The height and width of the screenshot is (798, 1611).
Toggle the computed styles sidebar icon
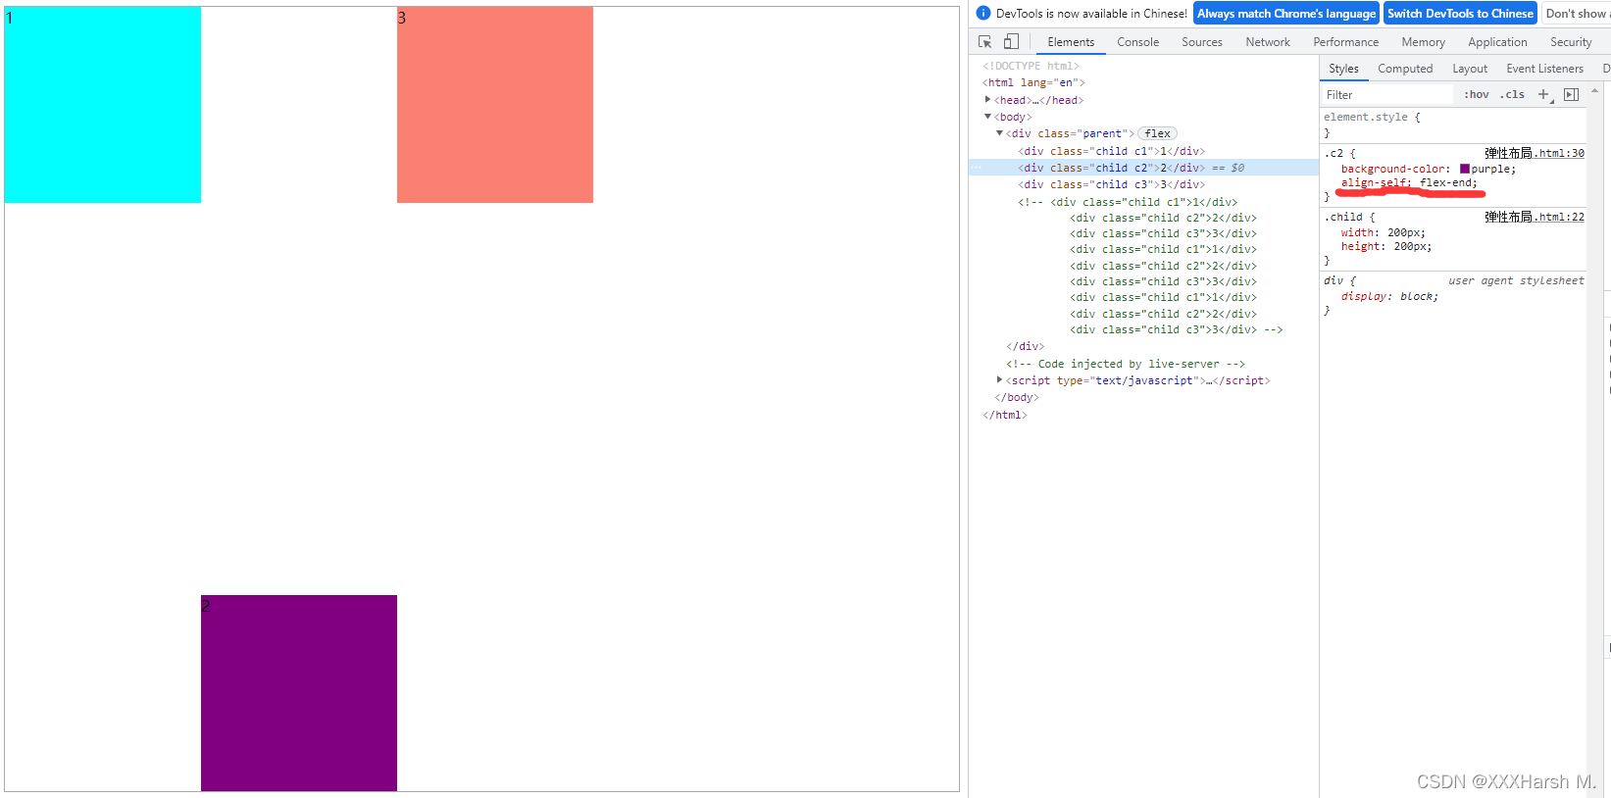coord(1571,95)
